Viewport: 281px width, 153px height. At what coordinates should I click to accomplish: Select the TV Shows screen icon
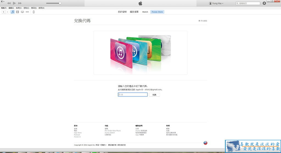23,12
